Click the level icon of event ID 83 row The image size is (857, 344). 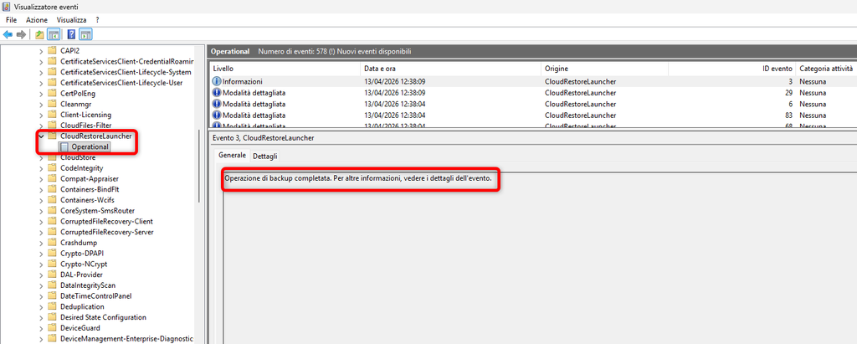click(217, 115)
